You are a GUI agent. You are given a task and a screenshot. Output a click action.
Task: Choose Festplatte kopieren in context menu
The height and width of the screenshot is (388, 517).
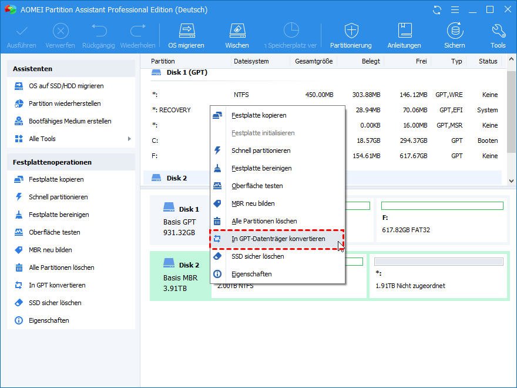tap(277, 115)
